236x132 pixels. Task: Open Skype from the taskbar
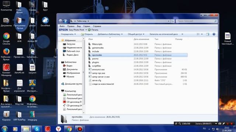tap(37, 129)
